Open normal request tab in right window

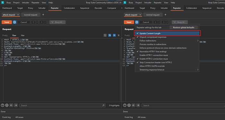point(153,15)
